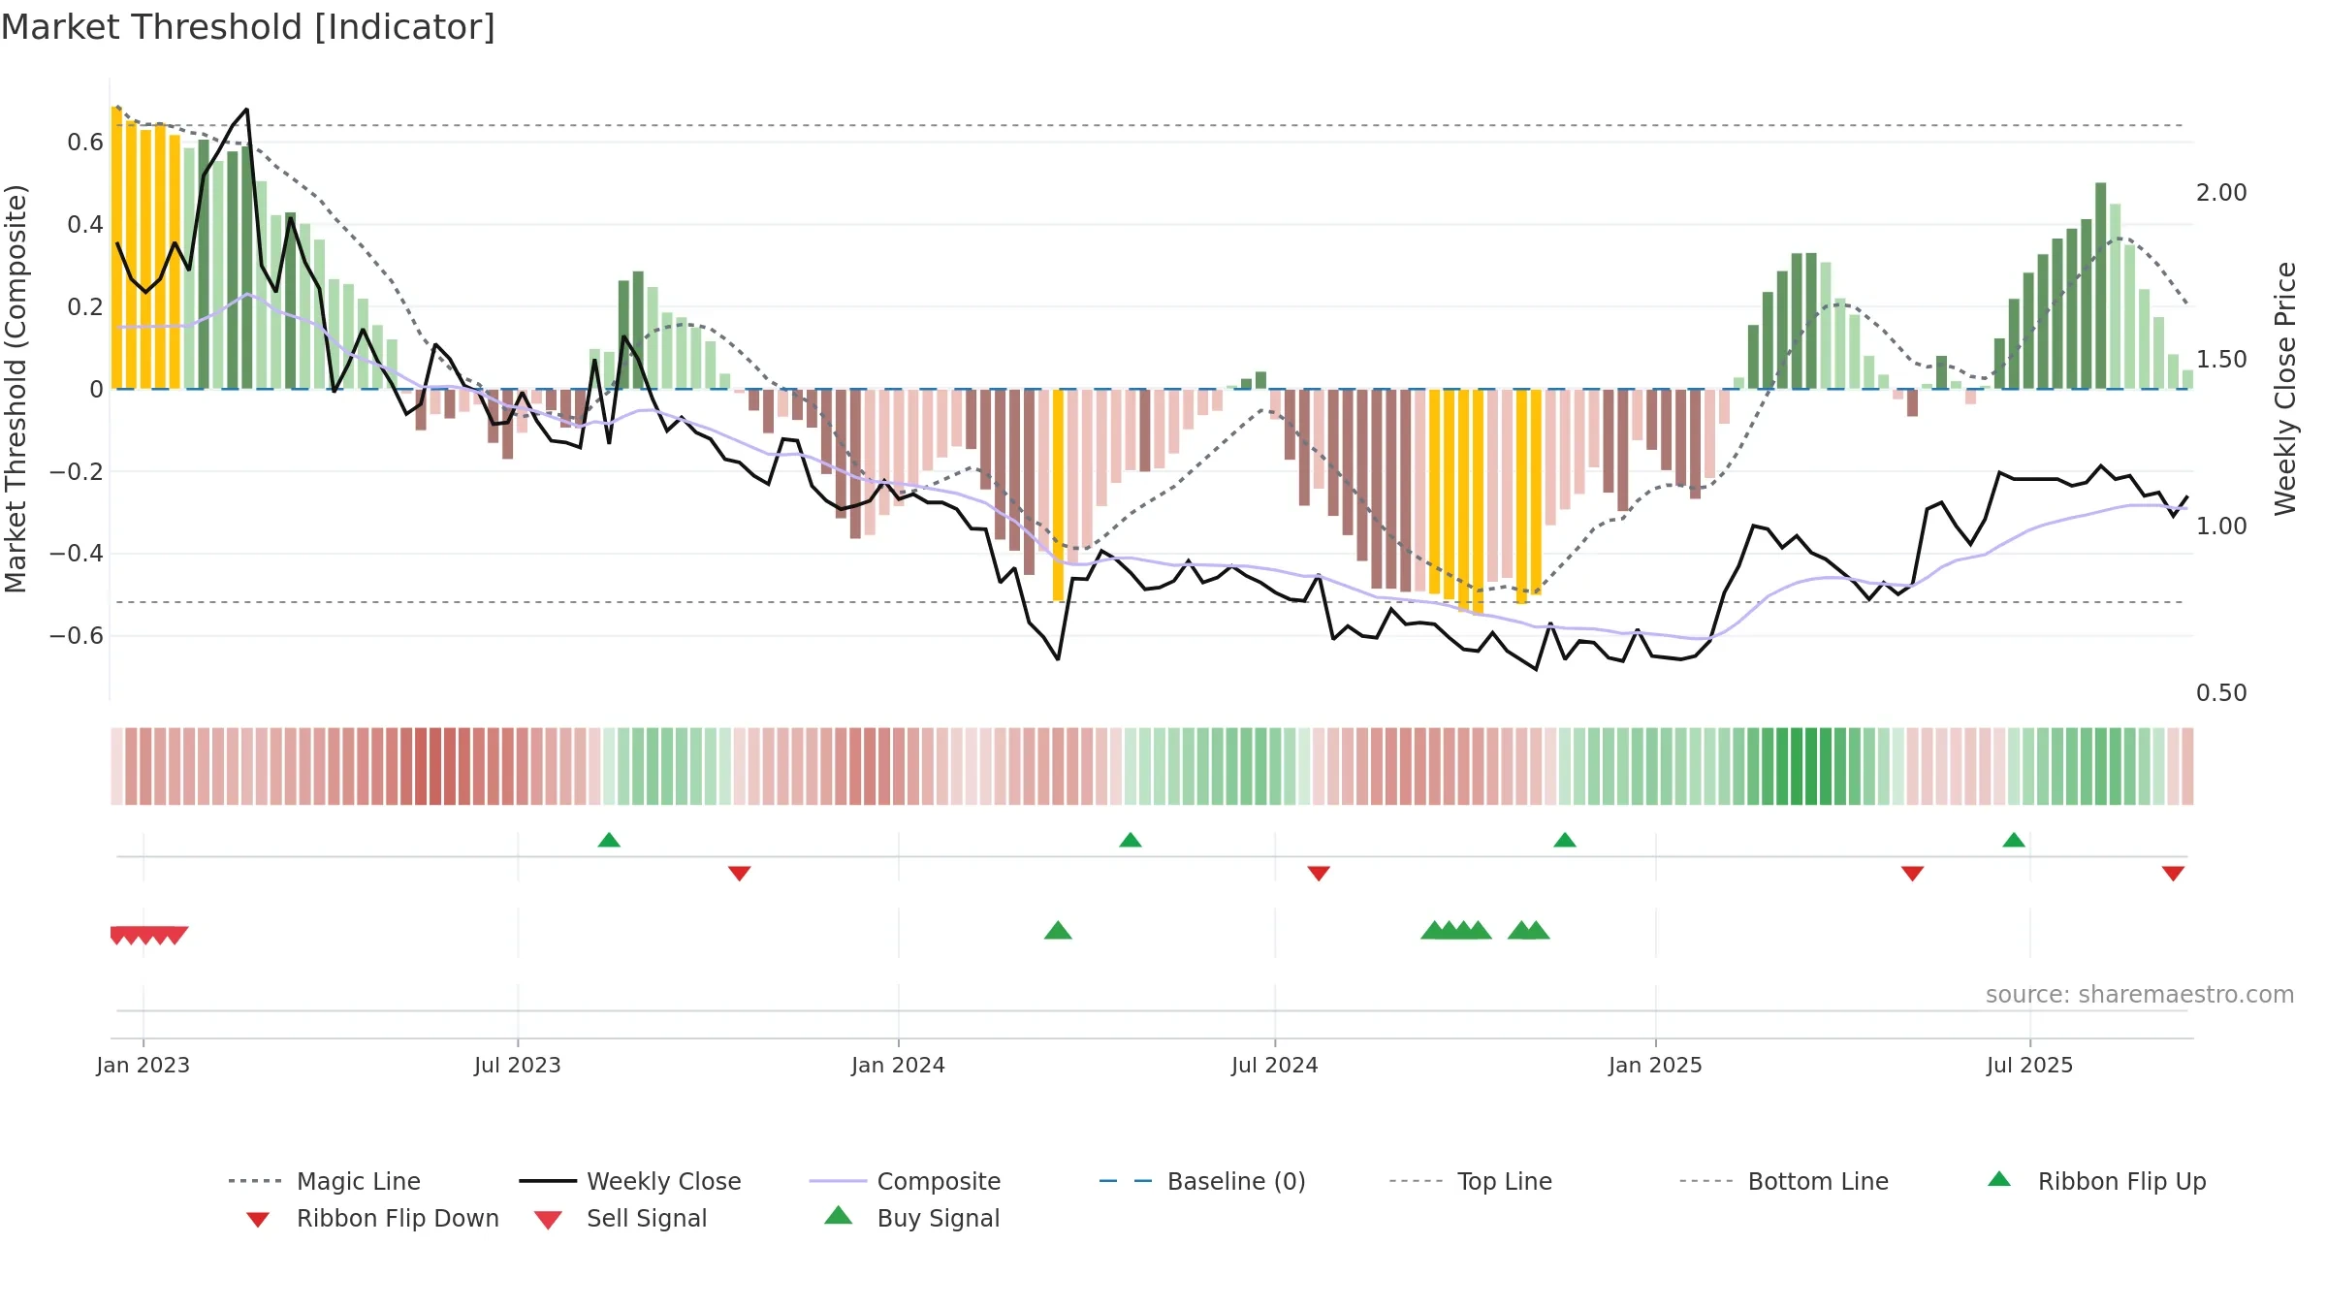2327x1309 pixels.
Task: Toggle the Top Line legend entry
Action: 1470,1181
